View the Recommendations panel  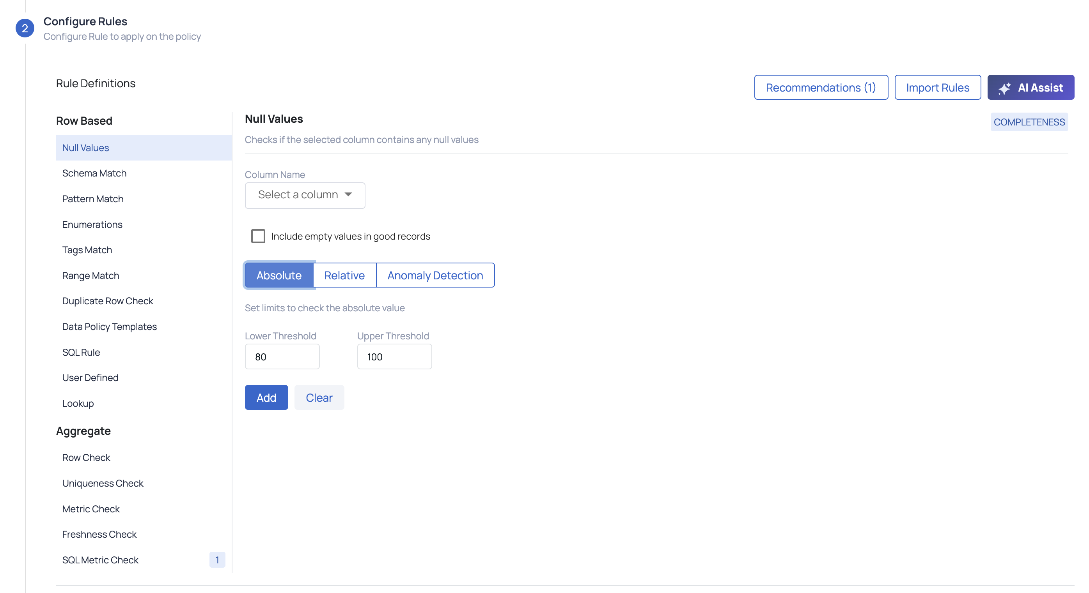coord(821,87)
